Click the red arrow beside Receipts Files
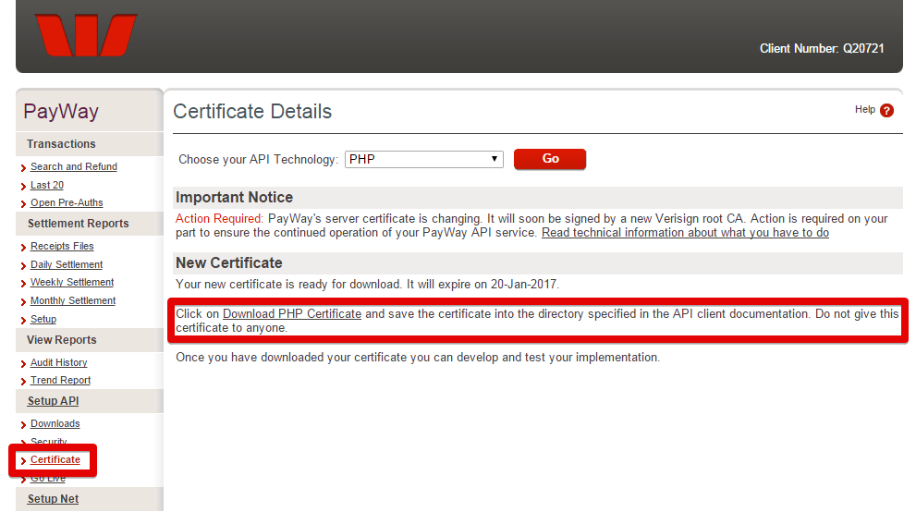Viewport: 916px width, 512px height. coord(23,248)
